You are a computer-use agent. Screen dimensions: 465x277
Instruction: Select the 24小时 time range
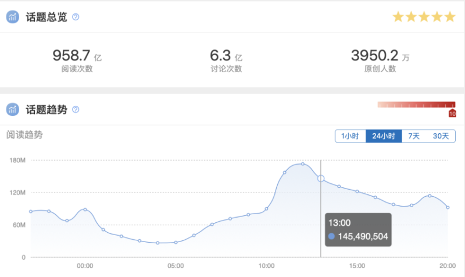(x=384, y=136)
